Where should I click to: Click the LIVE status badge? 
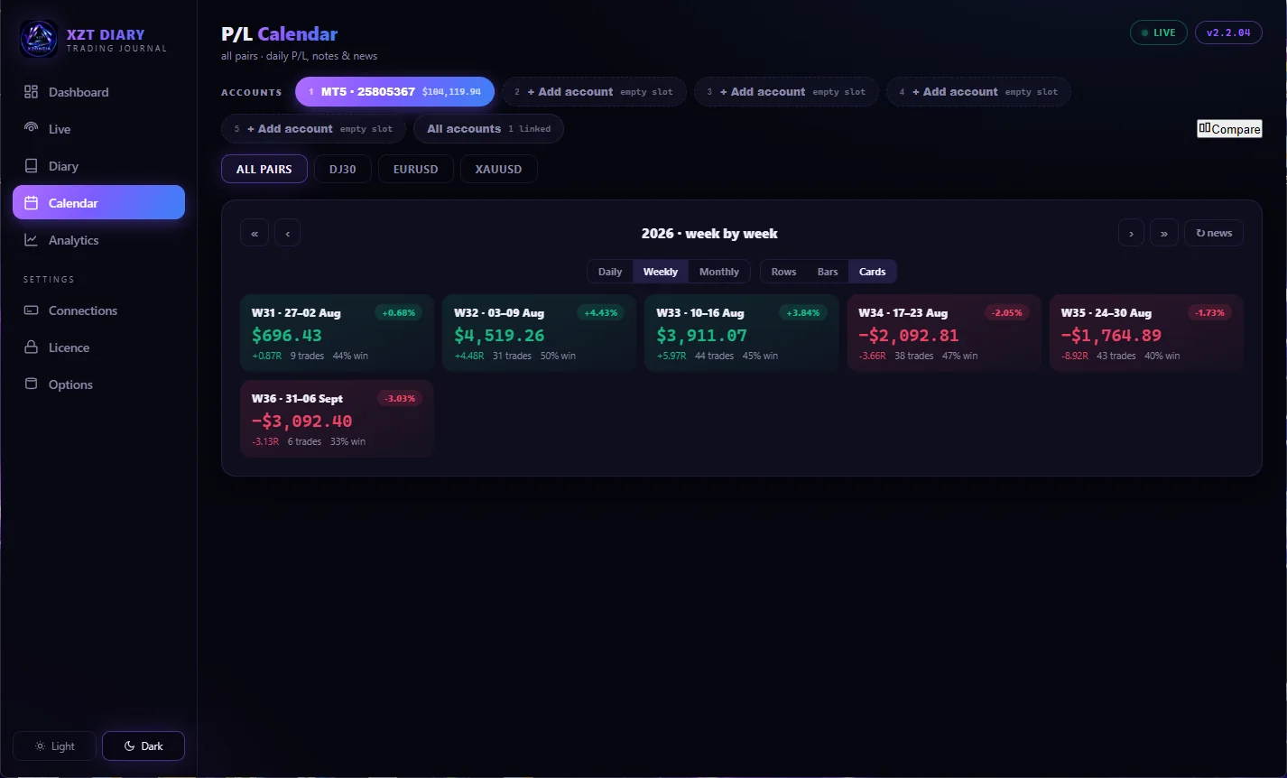(x=1159, y=32)
